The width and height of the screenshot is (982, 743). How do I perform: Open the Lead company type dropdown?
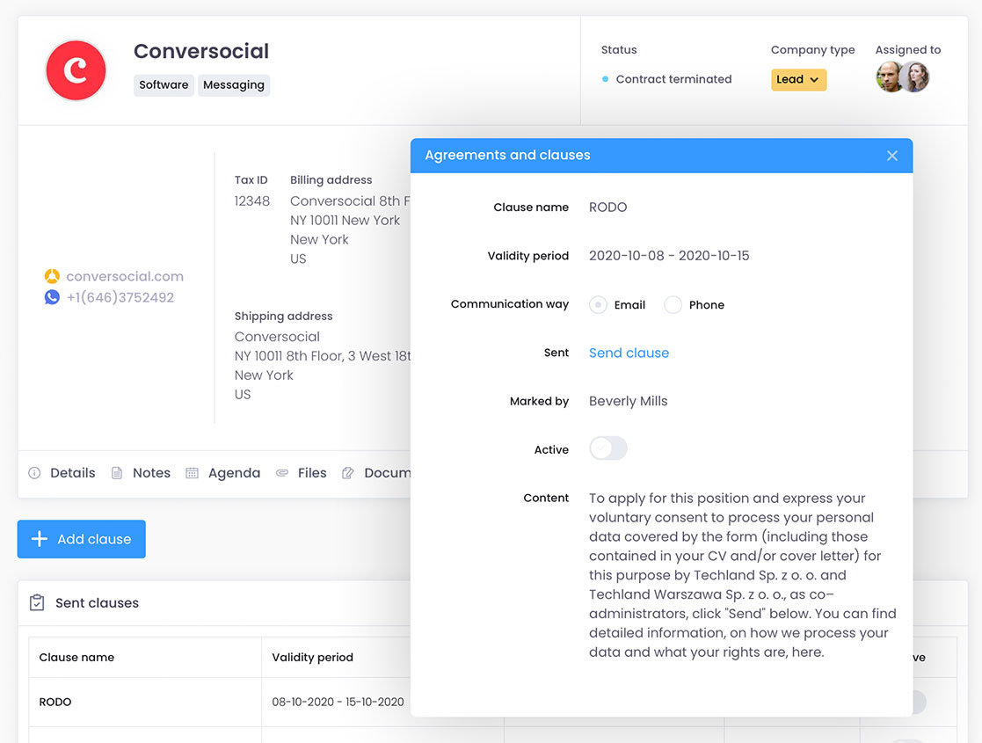click(798, 79)
